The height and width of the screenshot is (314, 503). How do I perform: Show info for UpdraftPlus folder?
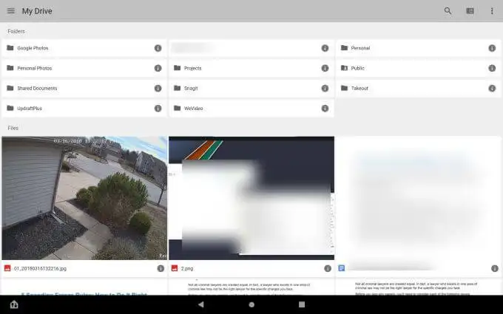158,109
